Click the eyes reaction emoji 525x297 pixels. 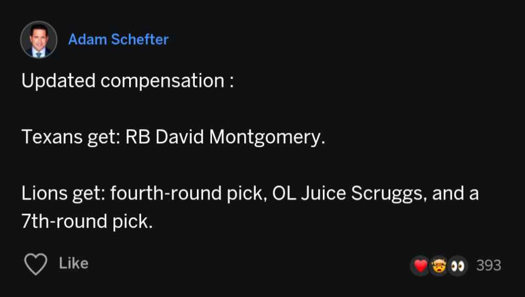(457, 266)
